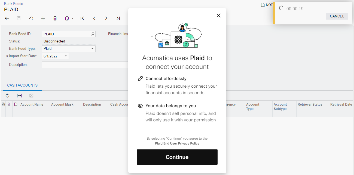The image size is (354, 175).
Task: Add a new record using the plus icon
Action: pos(43,18)
